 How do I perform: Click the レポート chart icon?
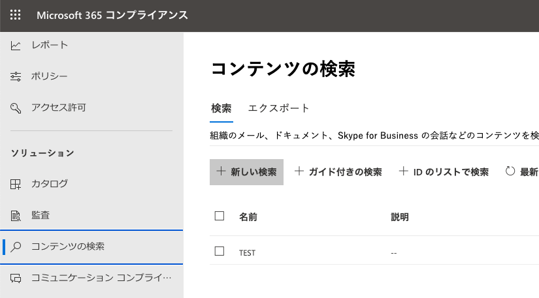pos(16,45)
